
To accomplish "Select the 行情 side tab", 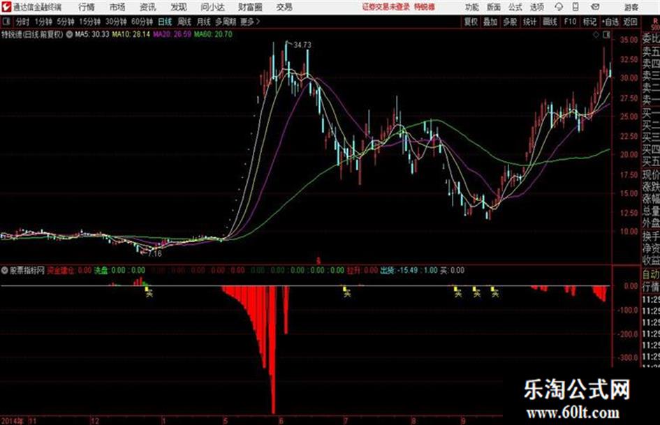I will coord(651,287).
